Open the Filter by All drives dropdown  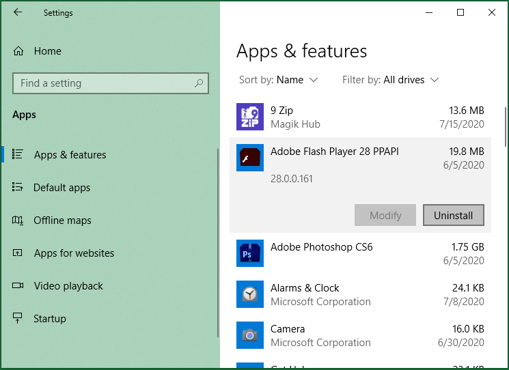(x=391, y=80)
